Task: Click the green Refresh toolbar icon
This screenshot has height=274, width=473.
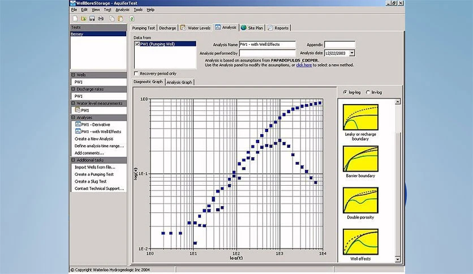Action: 132,19
